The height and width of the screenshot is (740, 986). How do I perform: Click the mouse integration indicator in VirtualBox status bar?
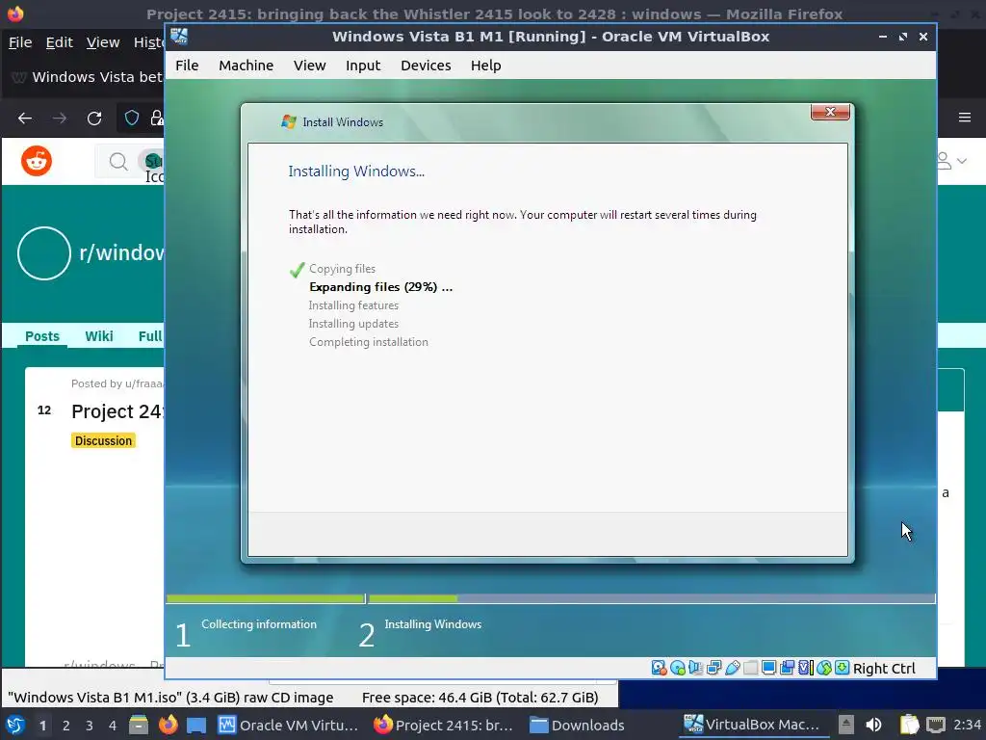pyautogui.click(x=824, y=669)
